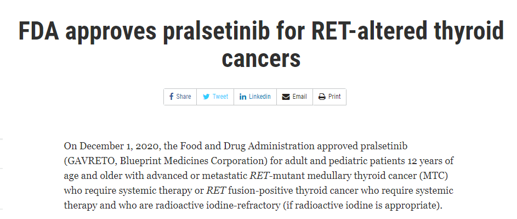Click the envelope icon for Email
The height and width of the screenshot is (219, 517).
pos(286,97)
